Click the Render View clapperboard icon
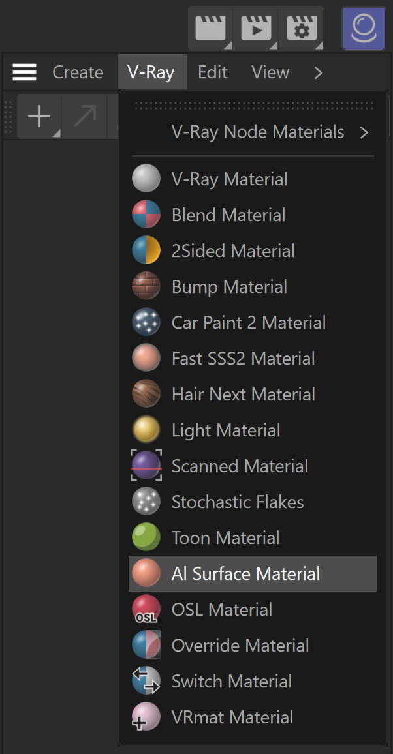 point(210,28)
